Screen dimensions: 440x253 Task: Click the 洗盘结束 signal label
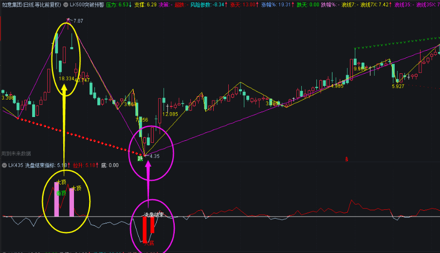(154, 215)
